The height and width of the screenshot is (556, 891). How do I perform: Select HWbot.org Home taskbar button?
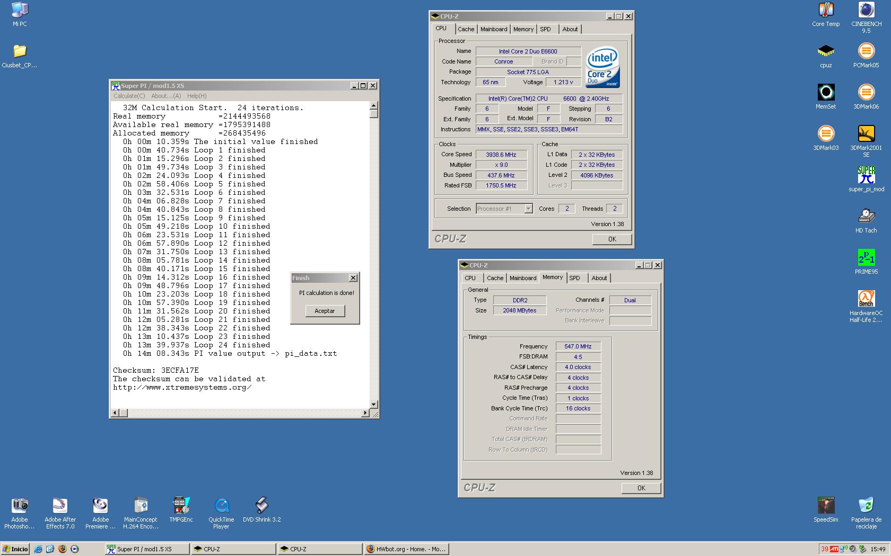click(406, 549)
